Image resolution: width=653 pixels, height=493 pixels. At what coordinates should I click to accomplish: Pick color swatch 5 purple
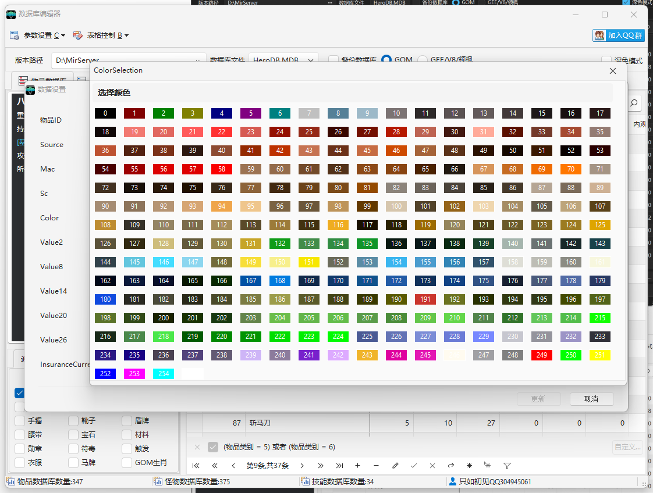pos(251,113)
